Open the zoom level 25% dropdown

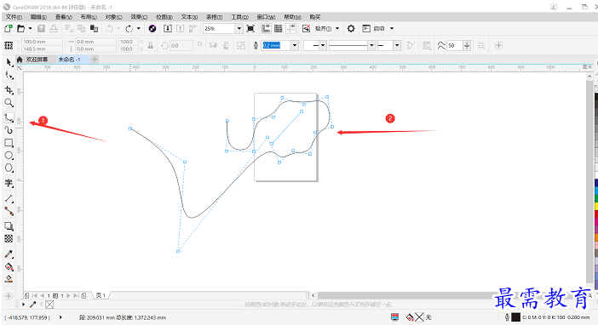click(239, 29)
